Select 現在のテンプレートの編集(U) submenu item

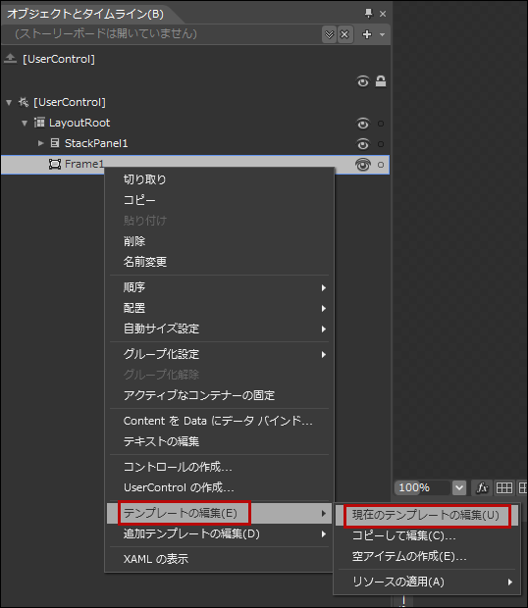[x=426, y=515]
